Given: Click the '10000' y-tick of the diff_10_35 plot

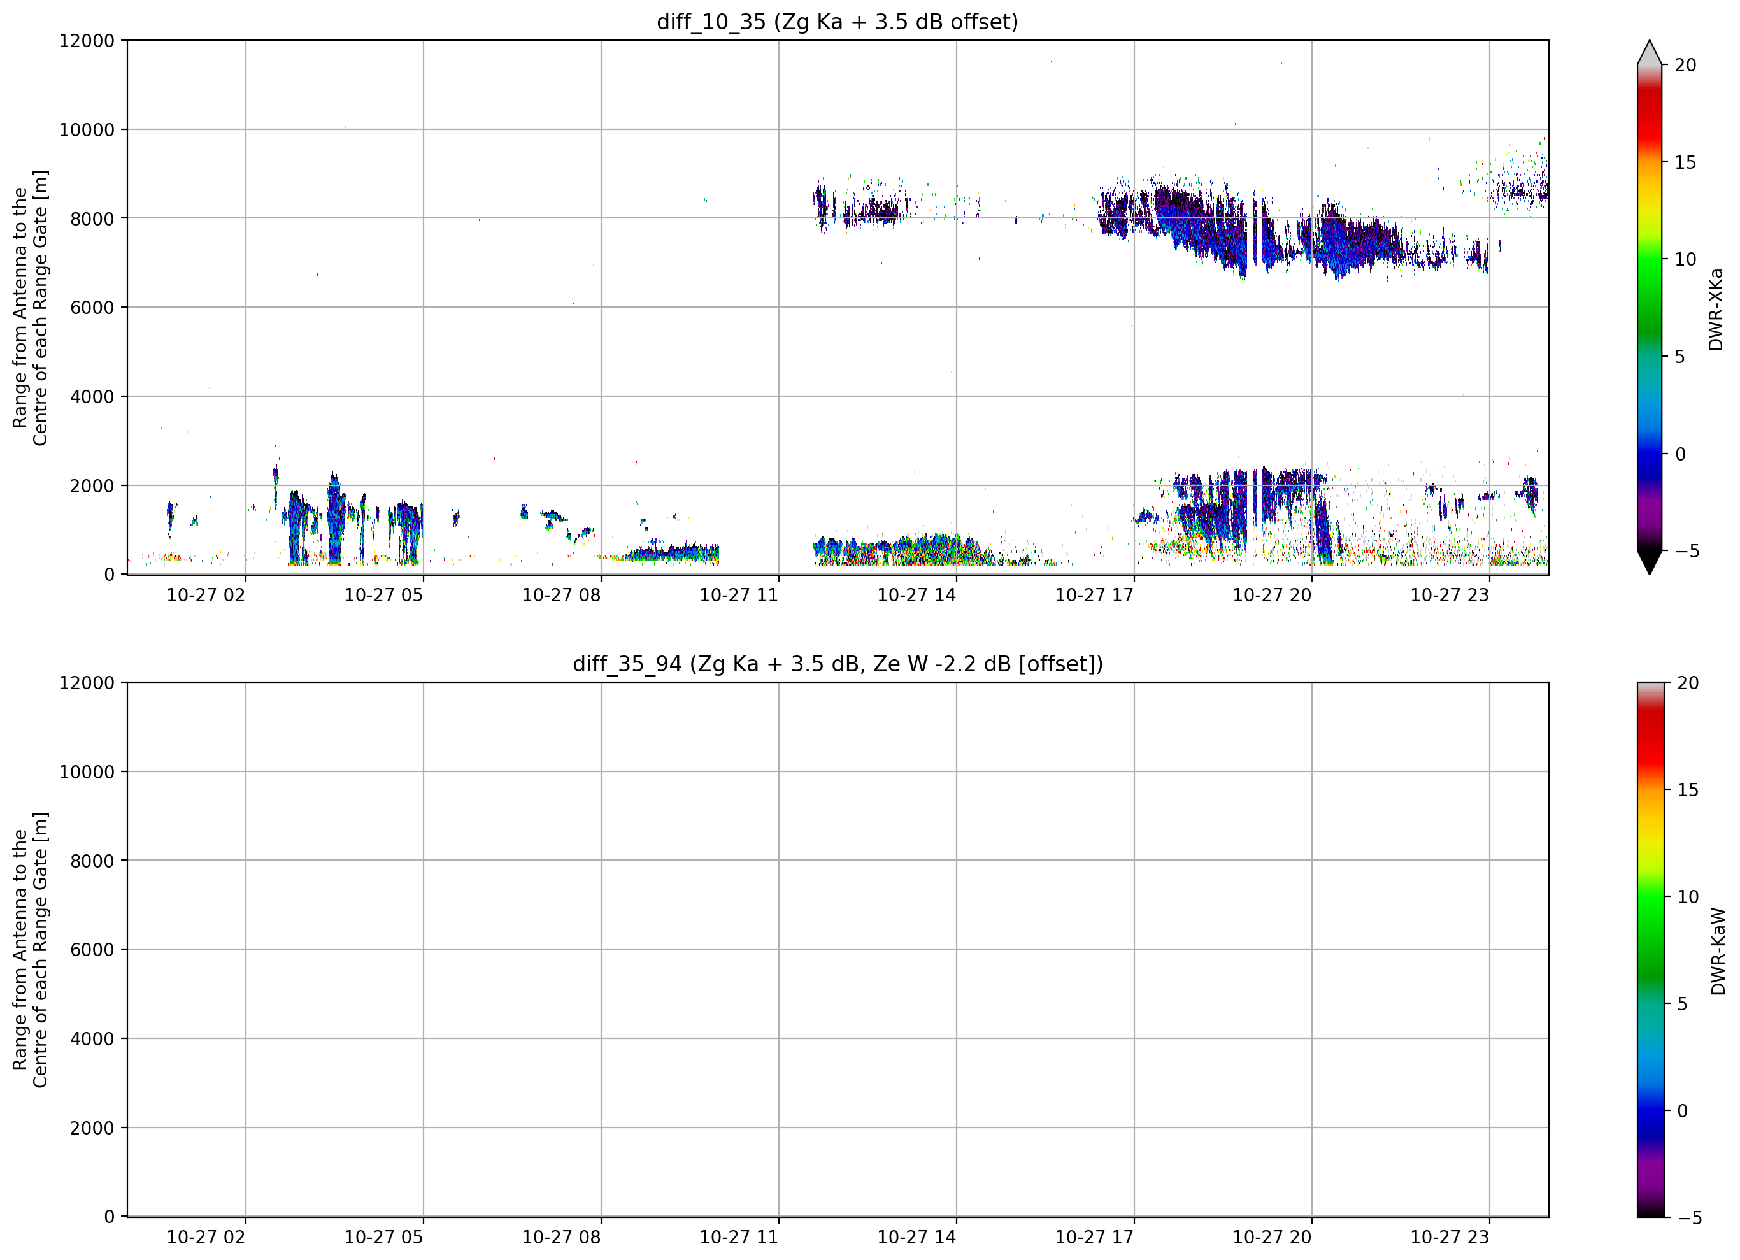Looking at the screenshot, I should coord(87,131).
